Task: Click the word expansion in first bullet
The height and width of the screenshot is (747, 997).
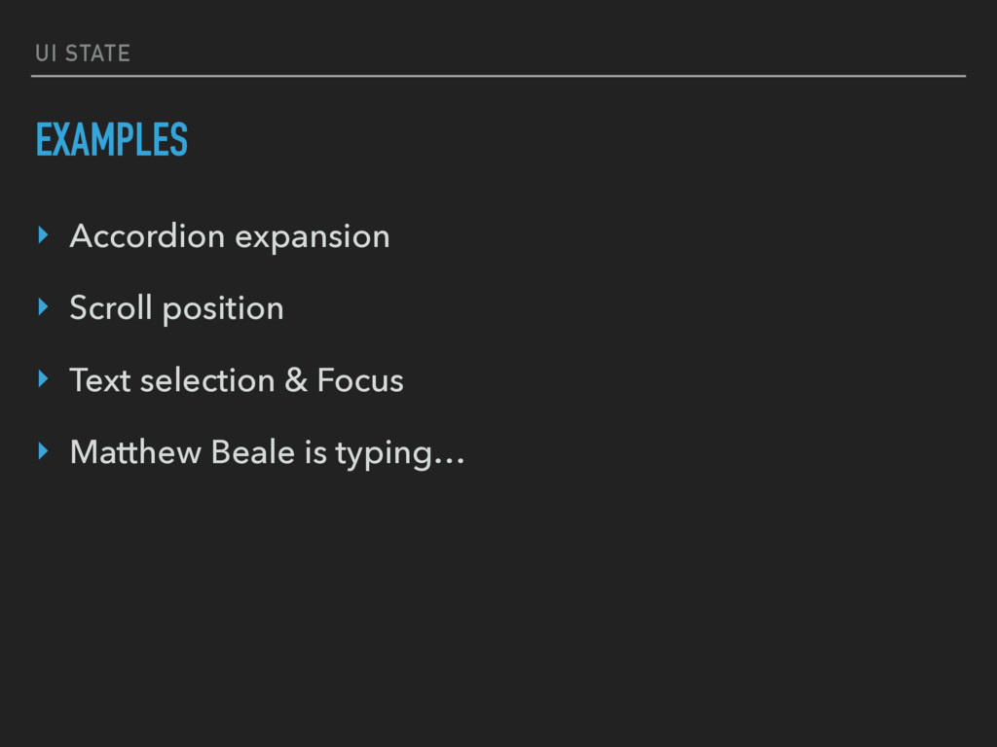Action: coord(313,239)
